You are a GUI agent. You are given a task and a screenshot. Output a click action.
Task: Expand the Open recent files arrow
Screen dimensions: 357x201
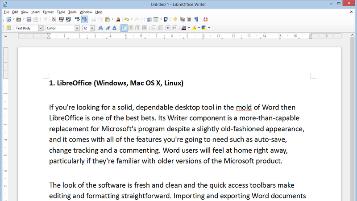pos(24,20)
